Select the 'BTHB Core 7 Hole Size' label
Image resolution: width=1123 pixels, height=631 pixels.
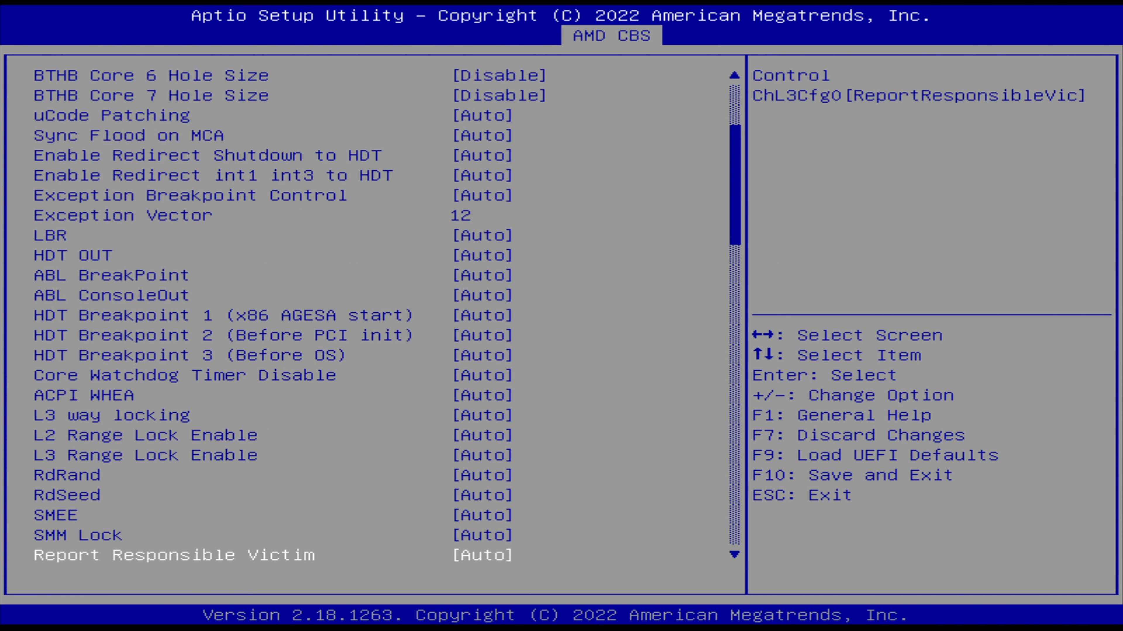pyautogui.click(x=151, y=95)
